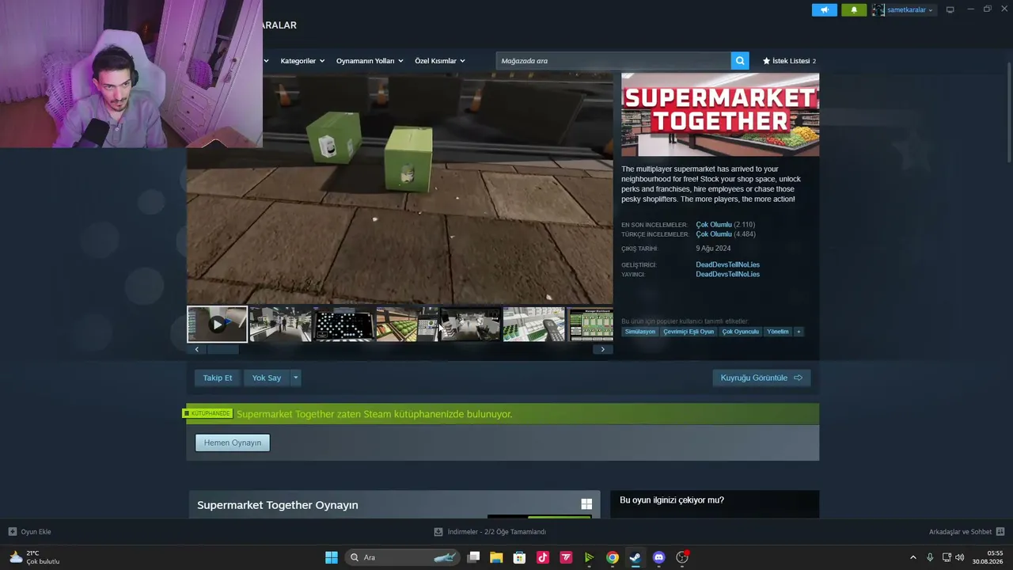Switch to Big Picture mode monitor icon

(x=950, y=10)
